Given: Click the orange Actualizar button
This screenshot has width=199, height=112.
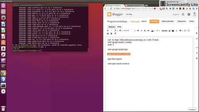Looking at the screenshot, I should click(x=154, y=21).
